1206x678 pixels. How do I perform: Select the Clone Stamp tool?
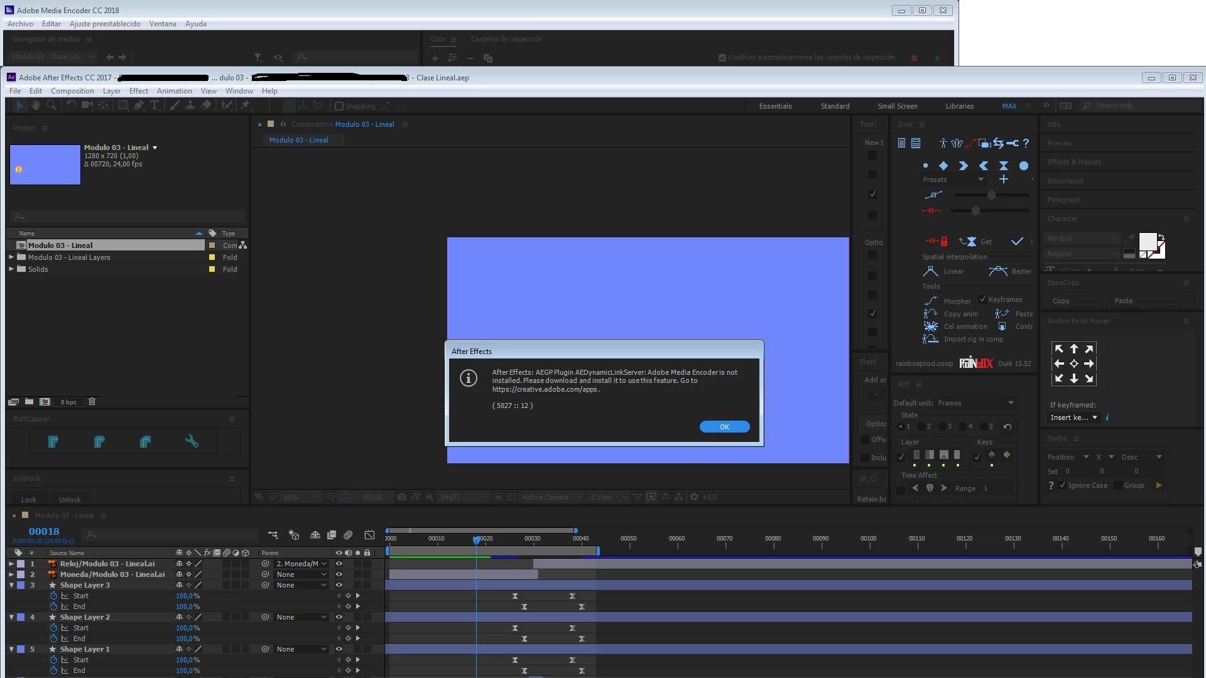click(x=190, y=105)
